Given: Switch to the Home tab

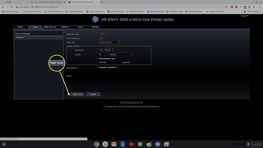Looking at the screenshot, I should [x=20, y=27].
